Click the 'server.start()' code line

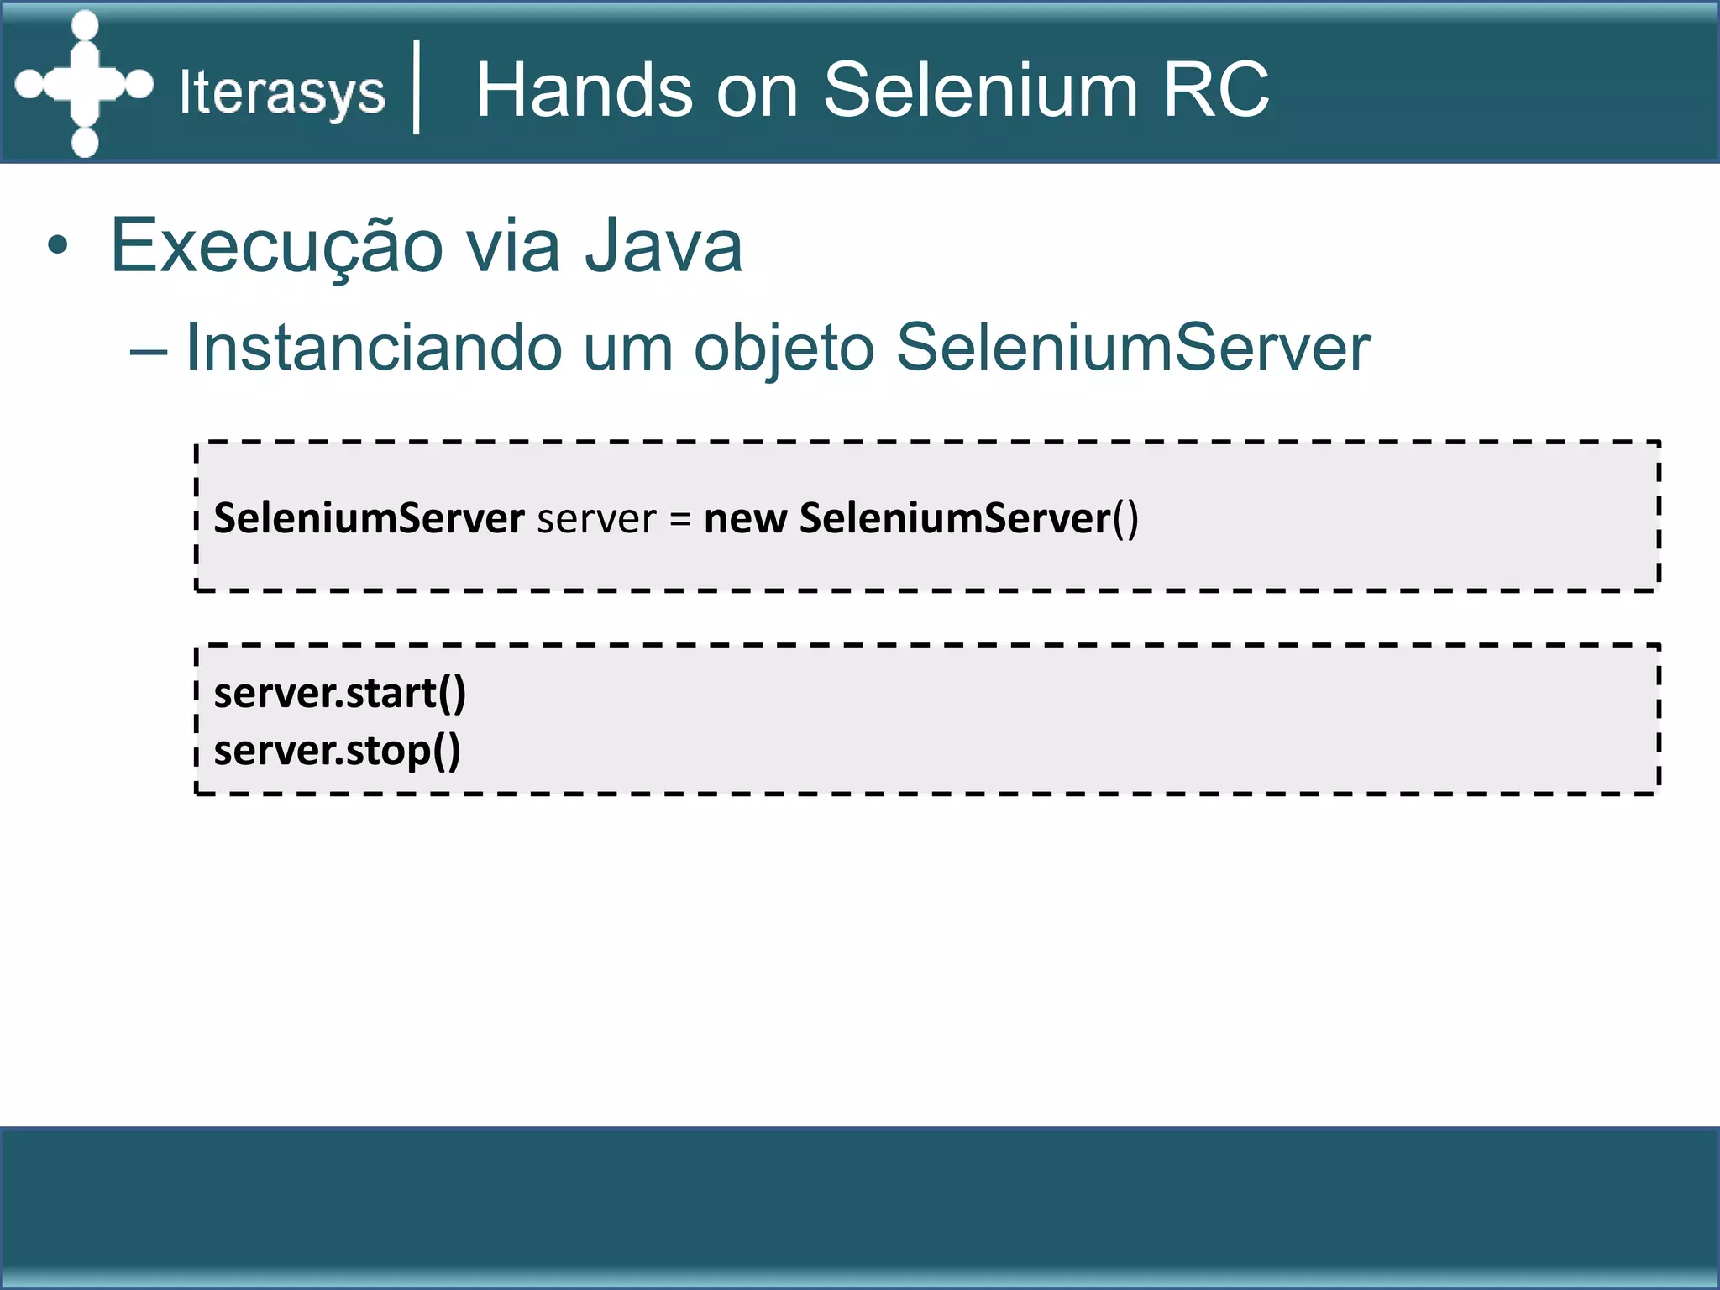click(339, 693)
